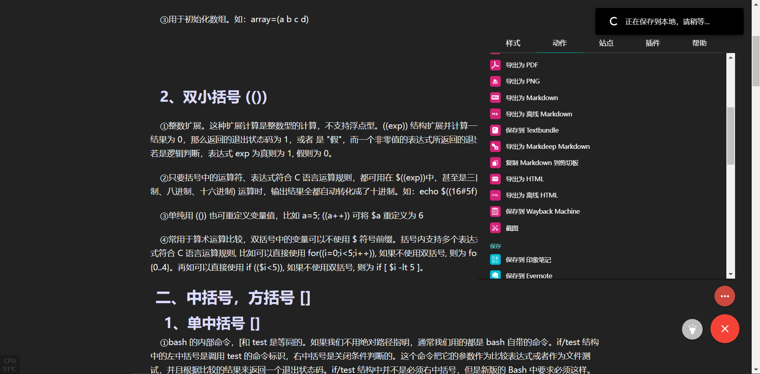
Task: Toggle the flashlight reading mode button
Action: 692,329
